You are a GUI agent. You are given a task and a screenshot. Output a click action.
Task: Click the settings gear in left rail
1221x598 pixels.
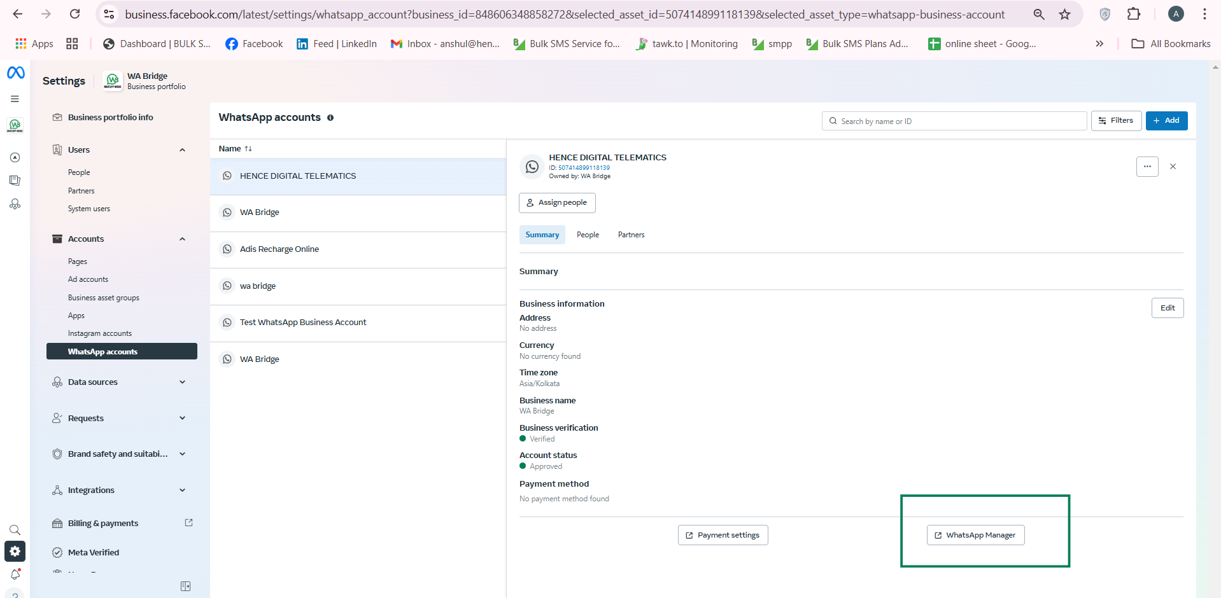[x=15, y=552]
